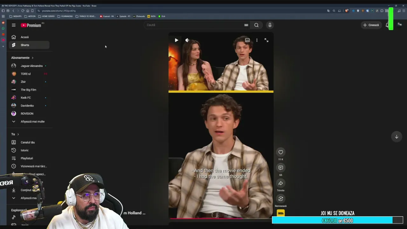The width and height of the screenshot is (407, 229).
Task: Open Kwik FC channel subscription
Action: click(x=29, y=98)
